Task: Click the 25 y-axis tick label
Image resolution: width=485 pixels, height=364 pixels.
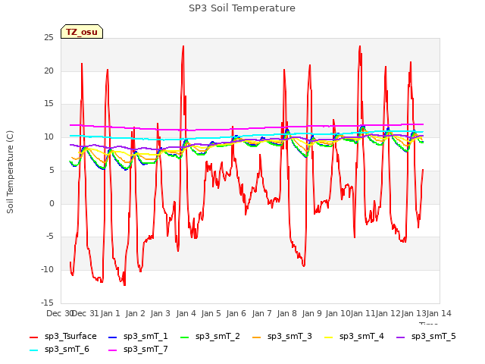Action: click(x=48, y=38)
